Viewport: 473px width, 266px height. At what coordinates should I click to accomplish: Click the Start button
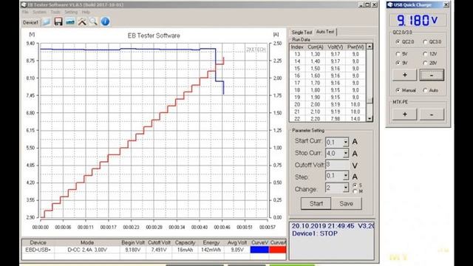point(316,204)
